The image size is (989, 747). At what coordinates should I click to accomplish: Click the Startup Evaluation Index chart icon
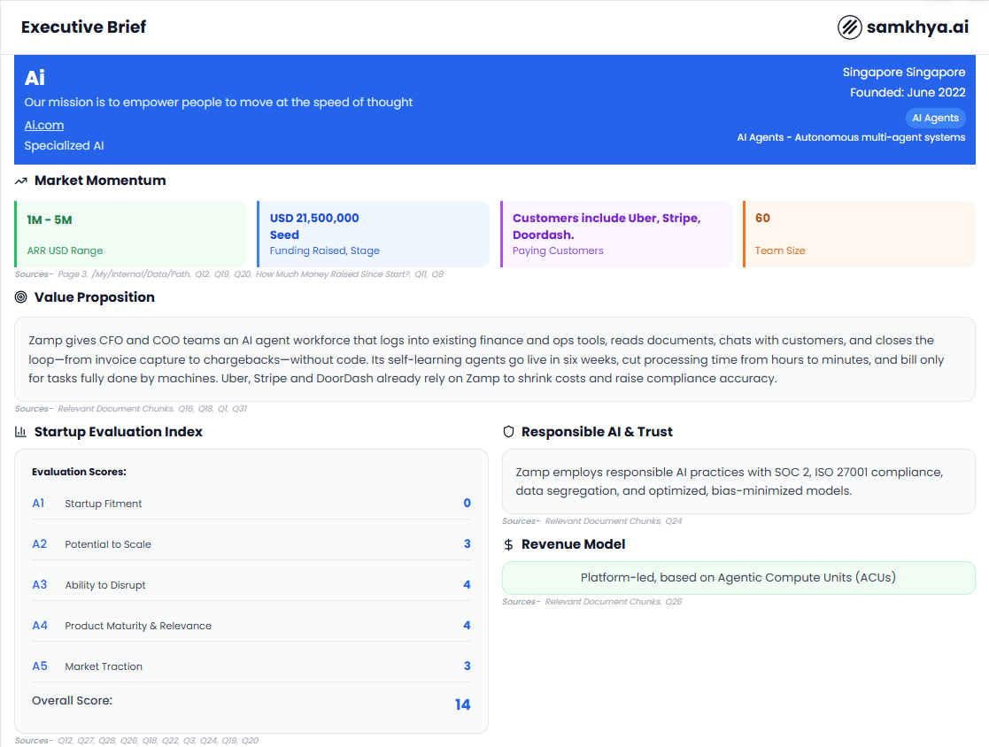coord(21,432)
